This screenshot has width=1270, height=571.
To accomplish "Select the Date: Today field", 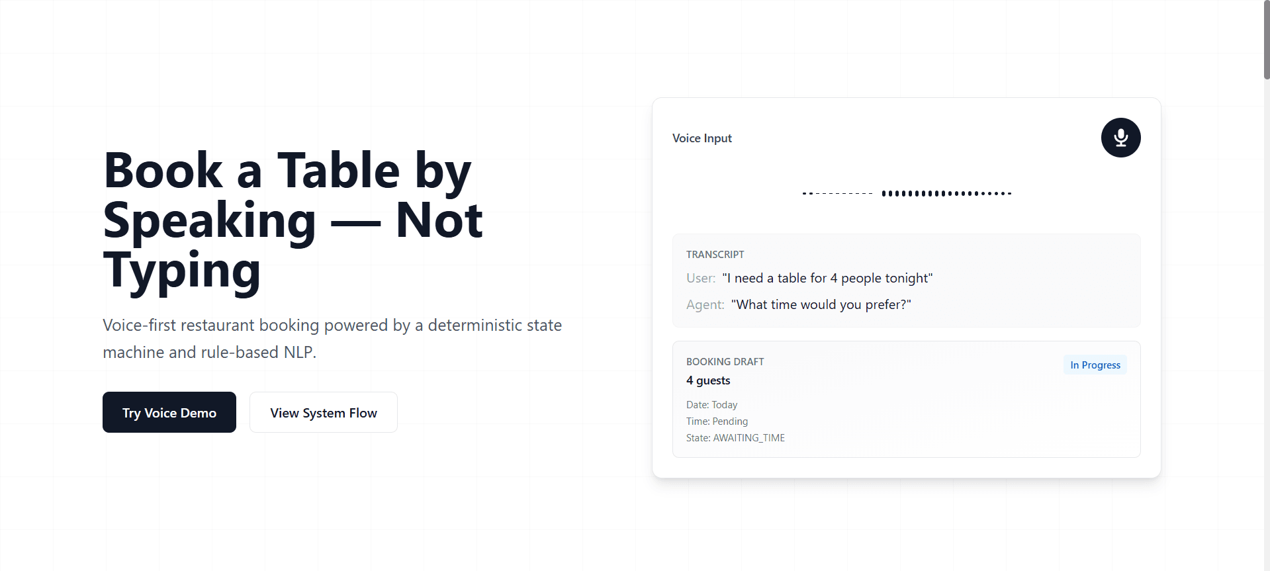I will pyautogui.click(x=711, y=404).
